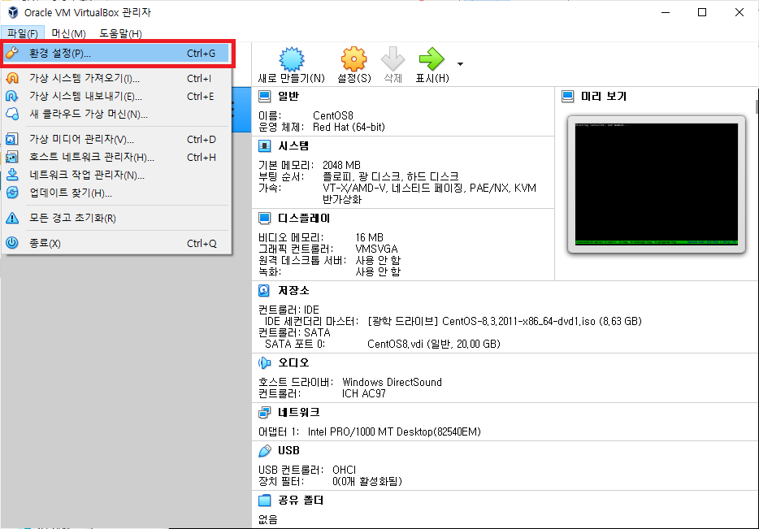Viewport: 759px width, 529px height.
Task: Open 네트워크 작업 관리자(N)... entry
Action: pos(116,175)
